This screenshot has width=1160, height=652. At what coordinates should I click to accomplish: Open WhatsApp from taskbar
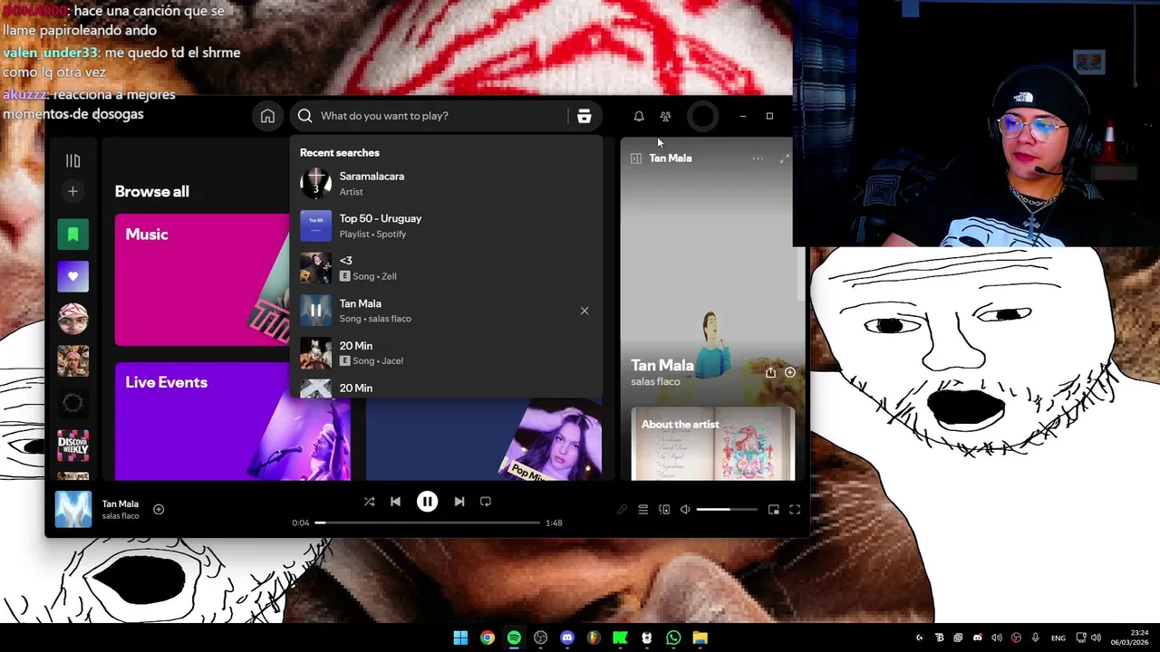[x=673, y=638]
